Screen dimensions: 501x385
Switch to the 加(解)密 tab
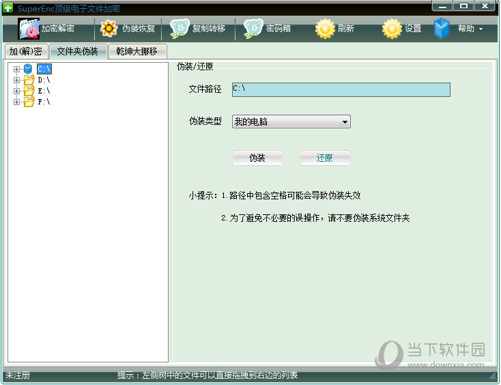point(26,51)
